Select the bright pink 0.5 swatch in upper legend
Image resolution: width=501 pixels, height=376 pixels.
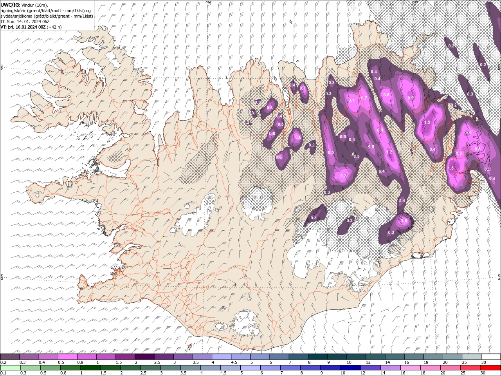[x=67, y=357]
